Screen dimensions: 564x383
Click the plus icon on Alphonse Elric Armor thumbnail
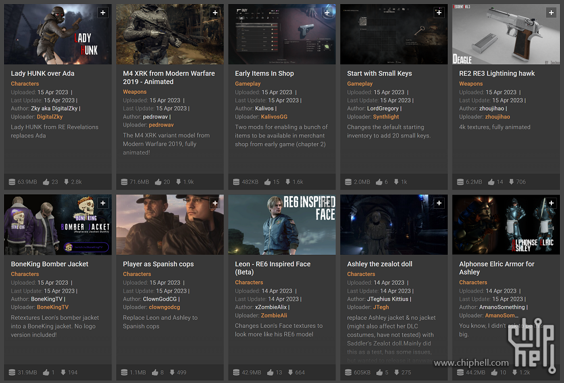(x=551, y=203)
